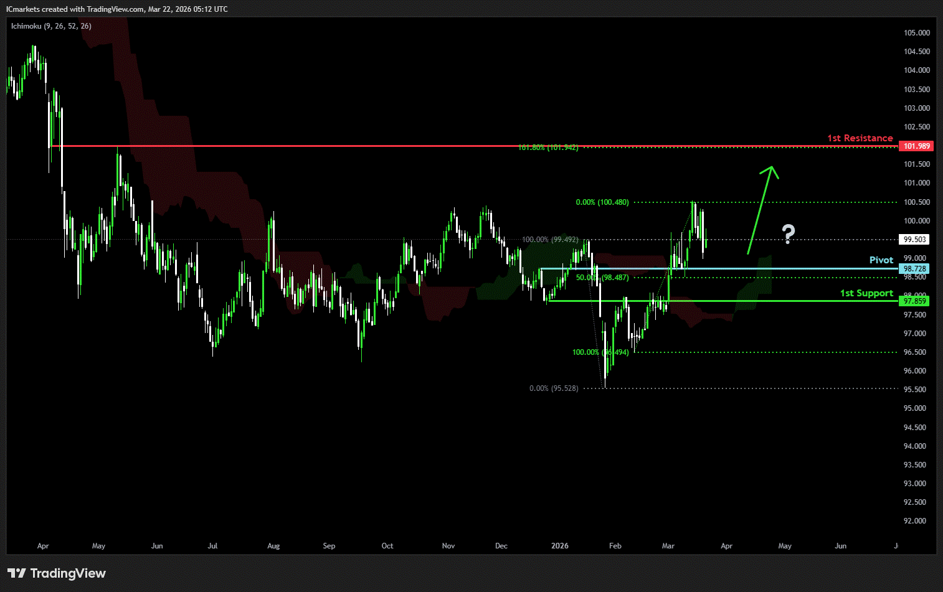Click the 1st Resistance text label
This screenshot has height=592, width=943.
coord(860,138)
